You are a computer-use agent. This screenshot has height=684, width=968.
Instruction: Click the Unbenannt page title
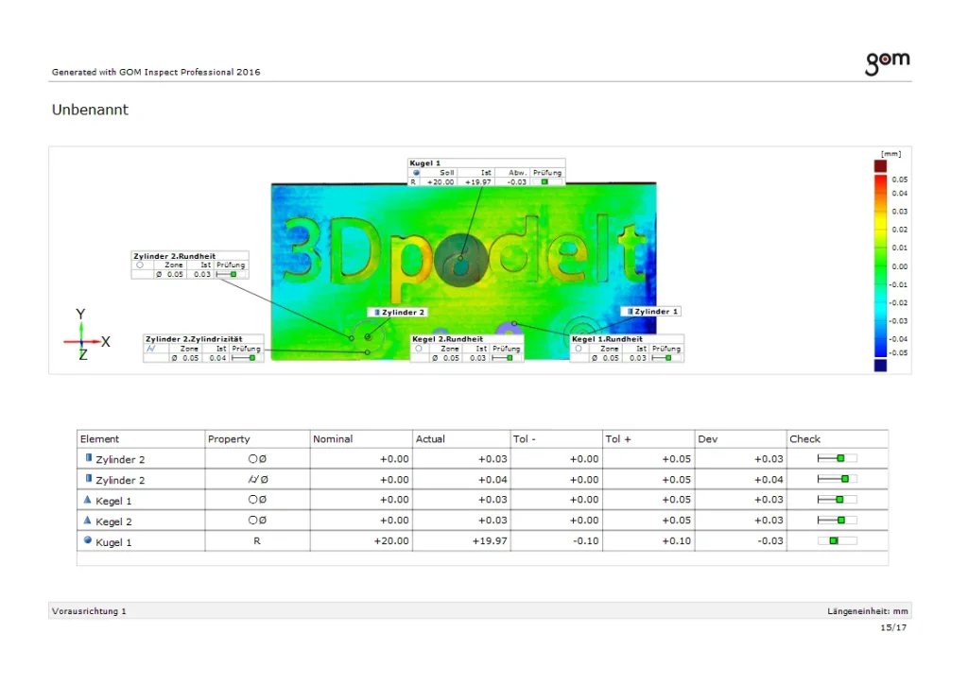(x=90, y=110)
